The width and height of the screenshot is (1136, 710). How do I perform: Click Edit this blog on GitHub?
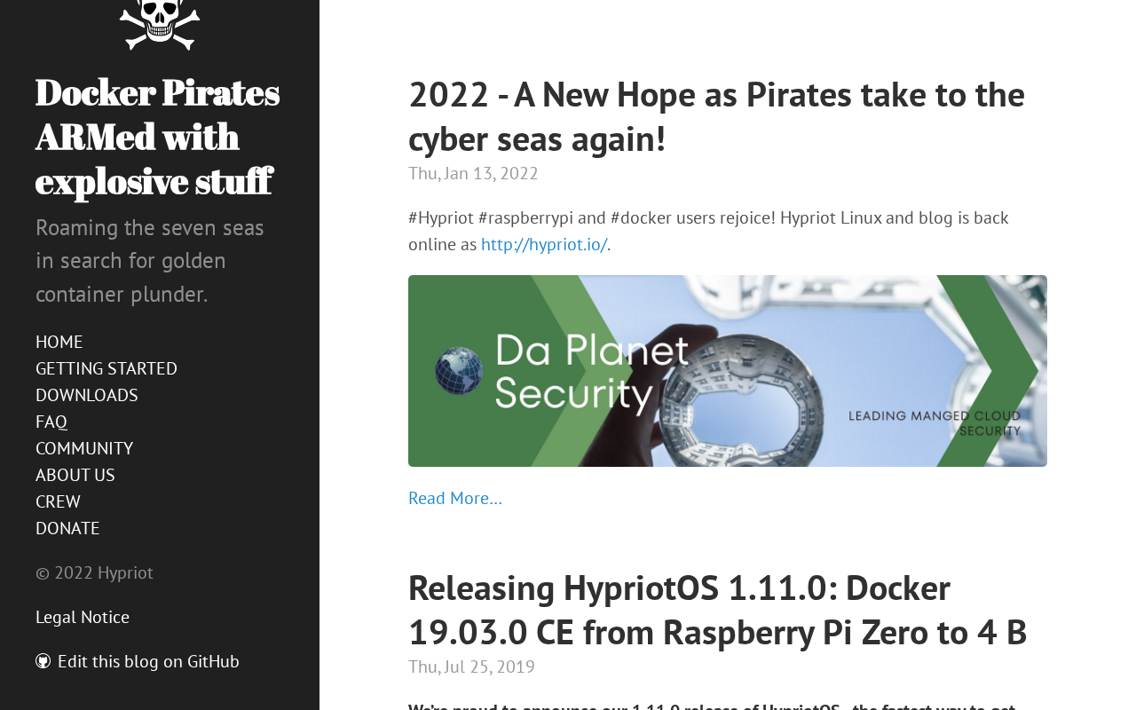(148, 661)
